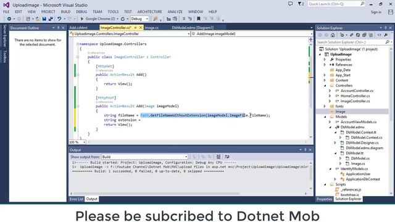Open the ARCHITECTURE menu
Viewport: 395px width, 222px height.
tap(149, 12)
